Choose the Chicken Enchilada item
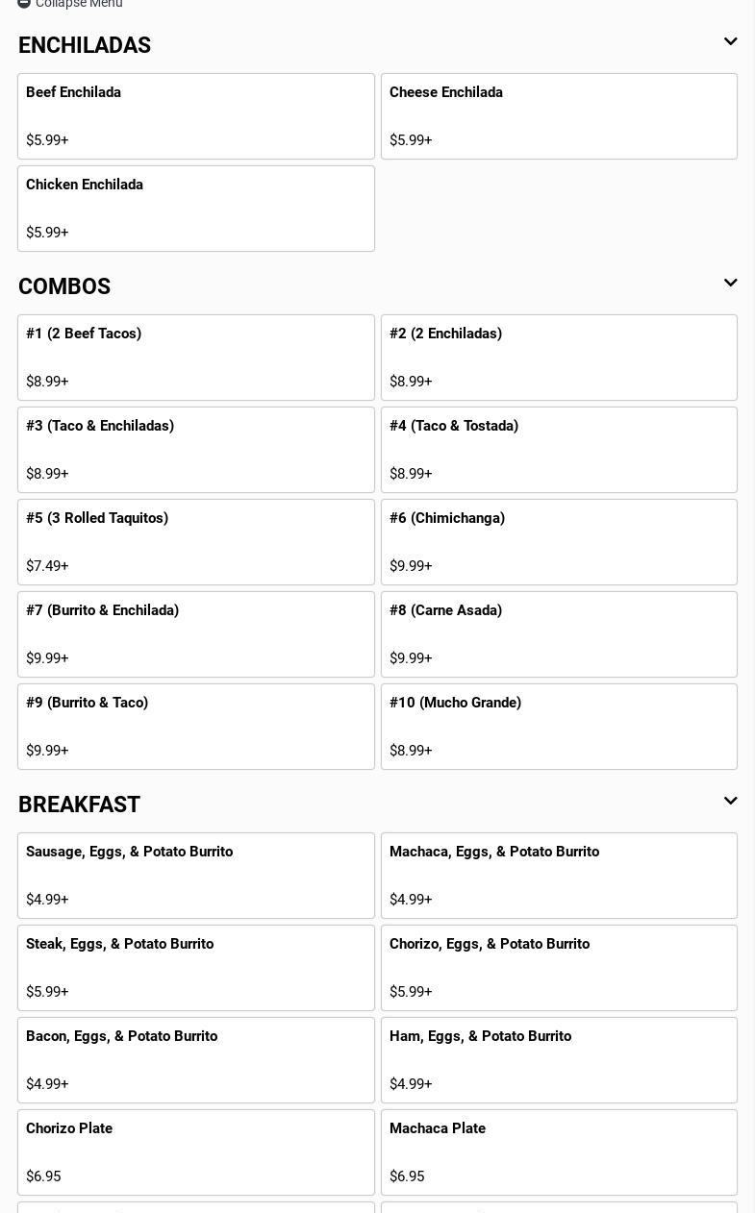Screen dimensions: 755x1213 196,209
